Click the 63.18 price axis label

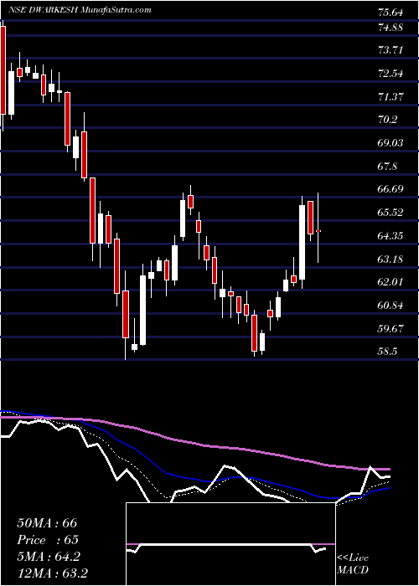click(x=391, y=259)
